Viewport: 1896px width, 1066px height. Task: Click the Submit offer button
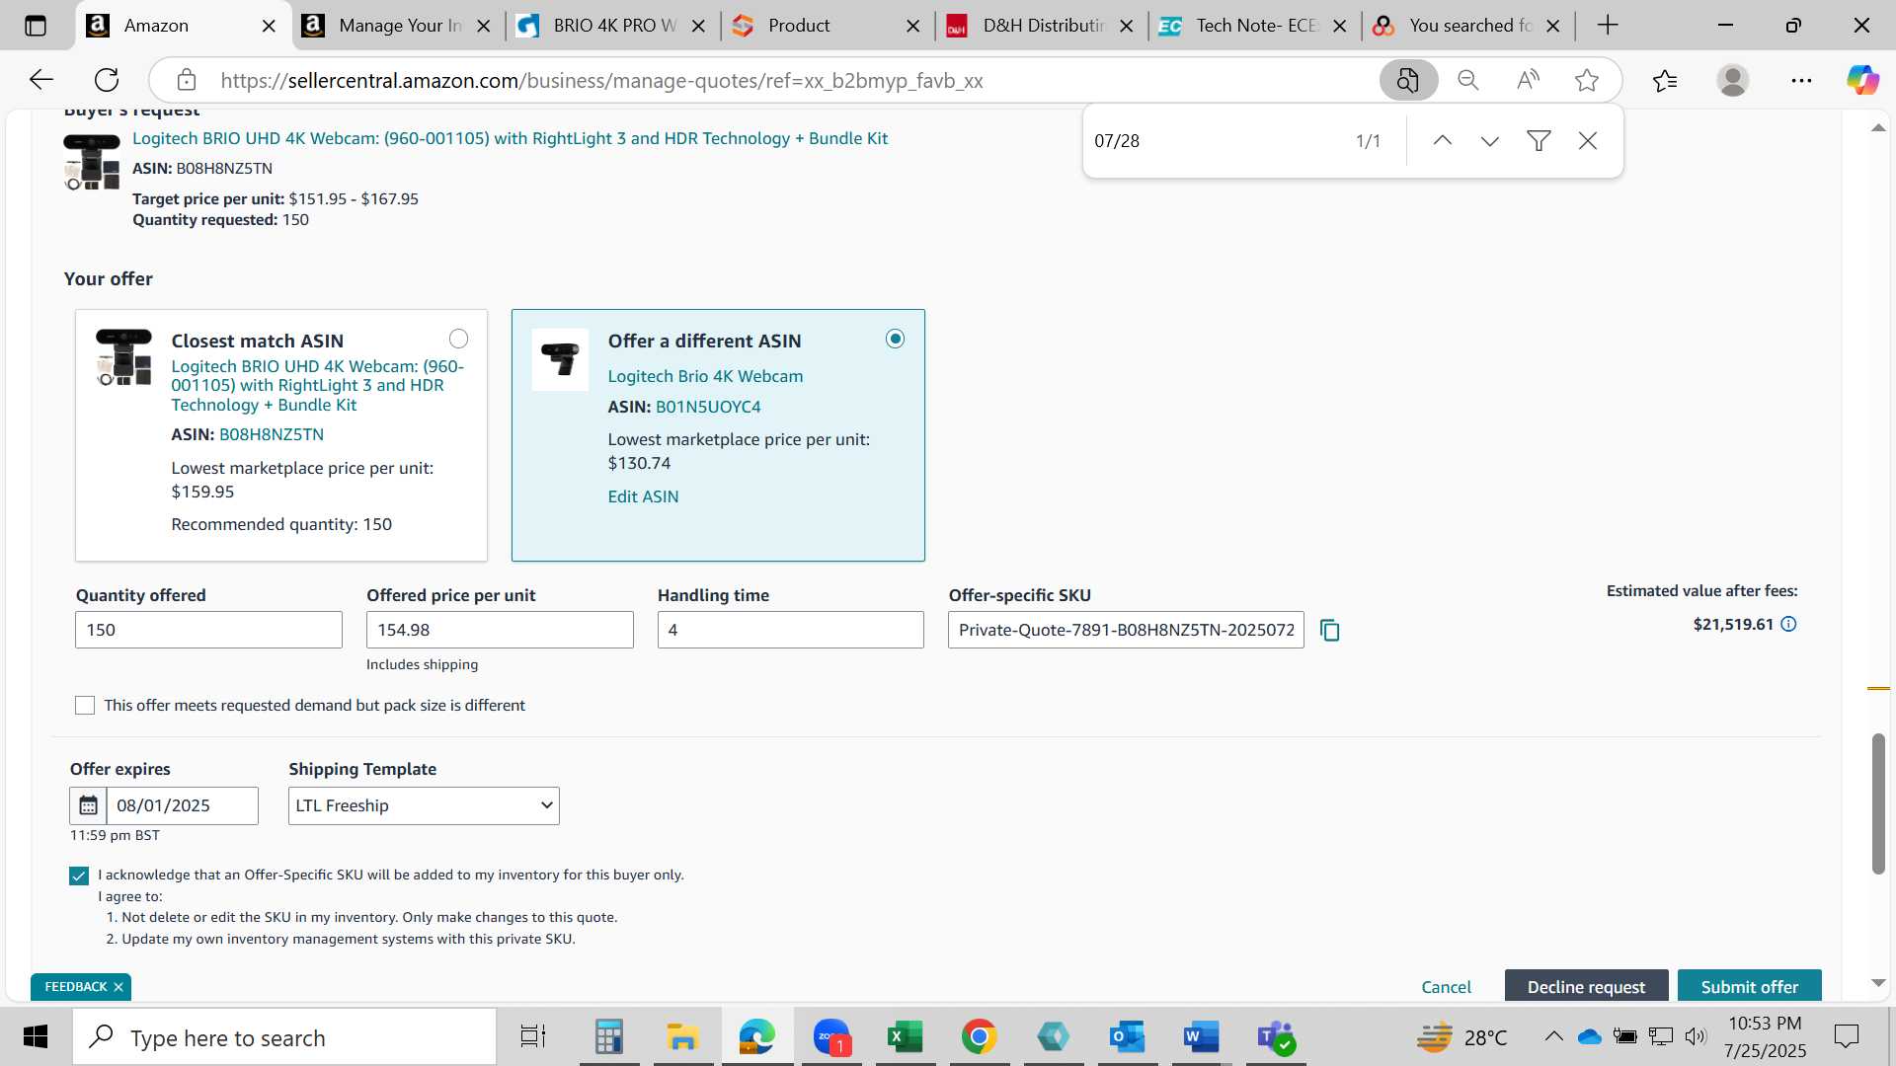[1749, 986]
